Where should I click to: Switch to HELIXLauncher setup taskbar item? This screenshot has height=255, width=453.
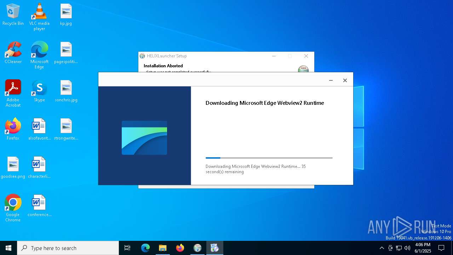pyautogui.click(x=197, y=248)
